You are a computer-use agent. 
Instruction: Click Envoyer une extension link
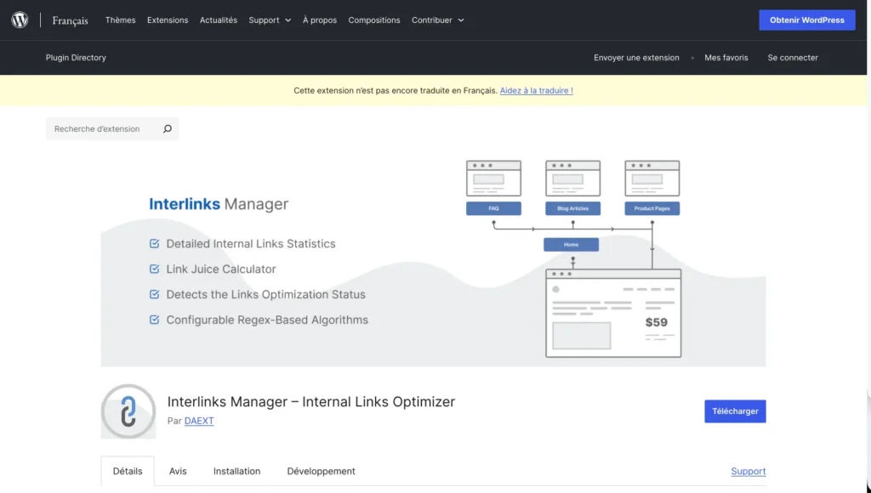(636, 58)
